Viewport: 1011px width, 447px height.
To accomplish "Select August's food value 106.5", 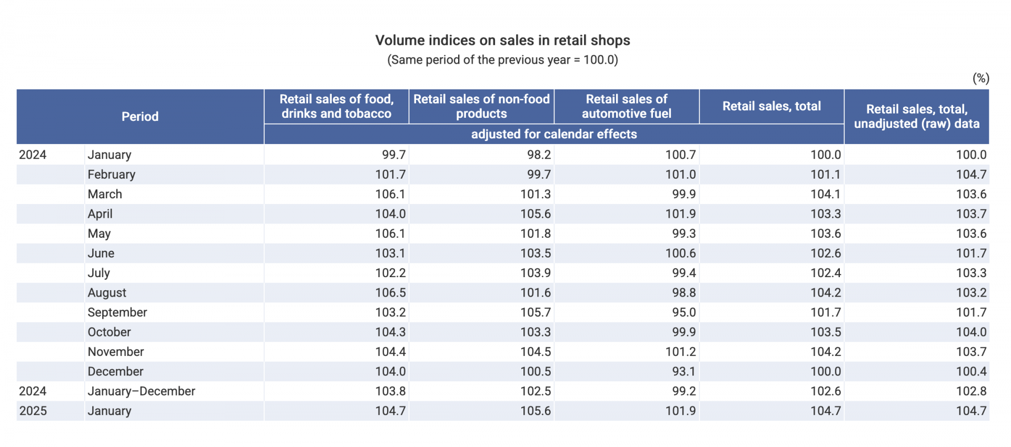I will pyautogui.click(x=390, y=293).
